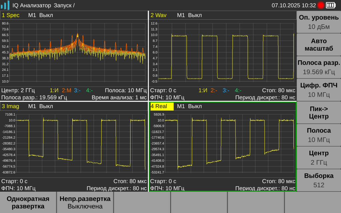Select the highlighted 4 Real panel tab

162,106
